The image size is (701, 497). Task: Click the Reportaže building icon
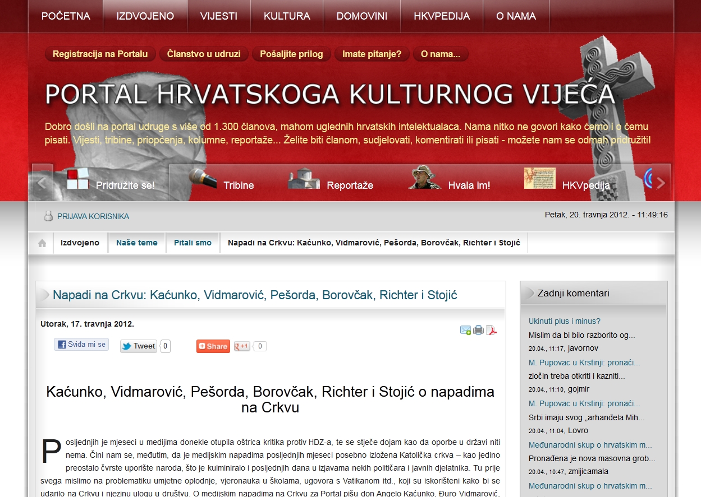(x=304, y=178)
